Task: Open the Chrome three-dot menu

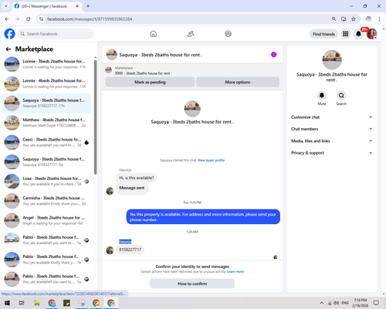Action: tap(379, 19)
